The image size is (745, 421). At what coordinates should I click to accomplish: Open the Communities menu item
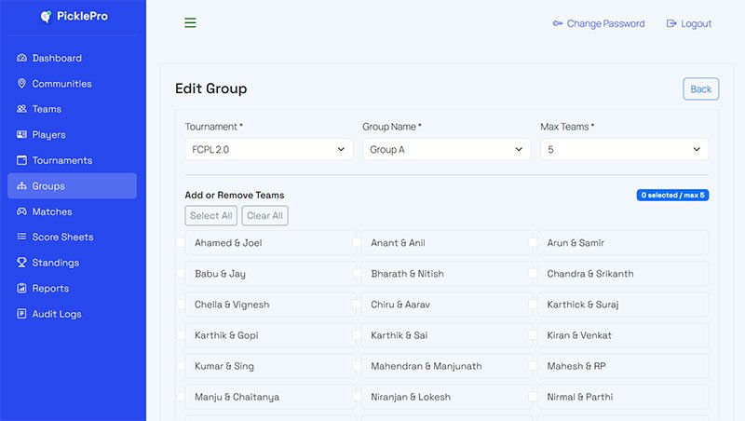click(73, 84)
